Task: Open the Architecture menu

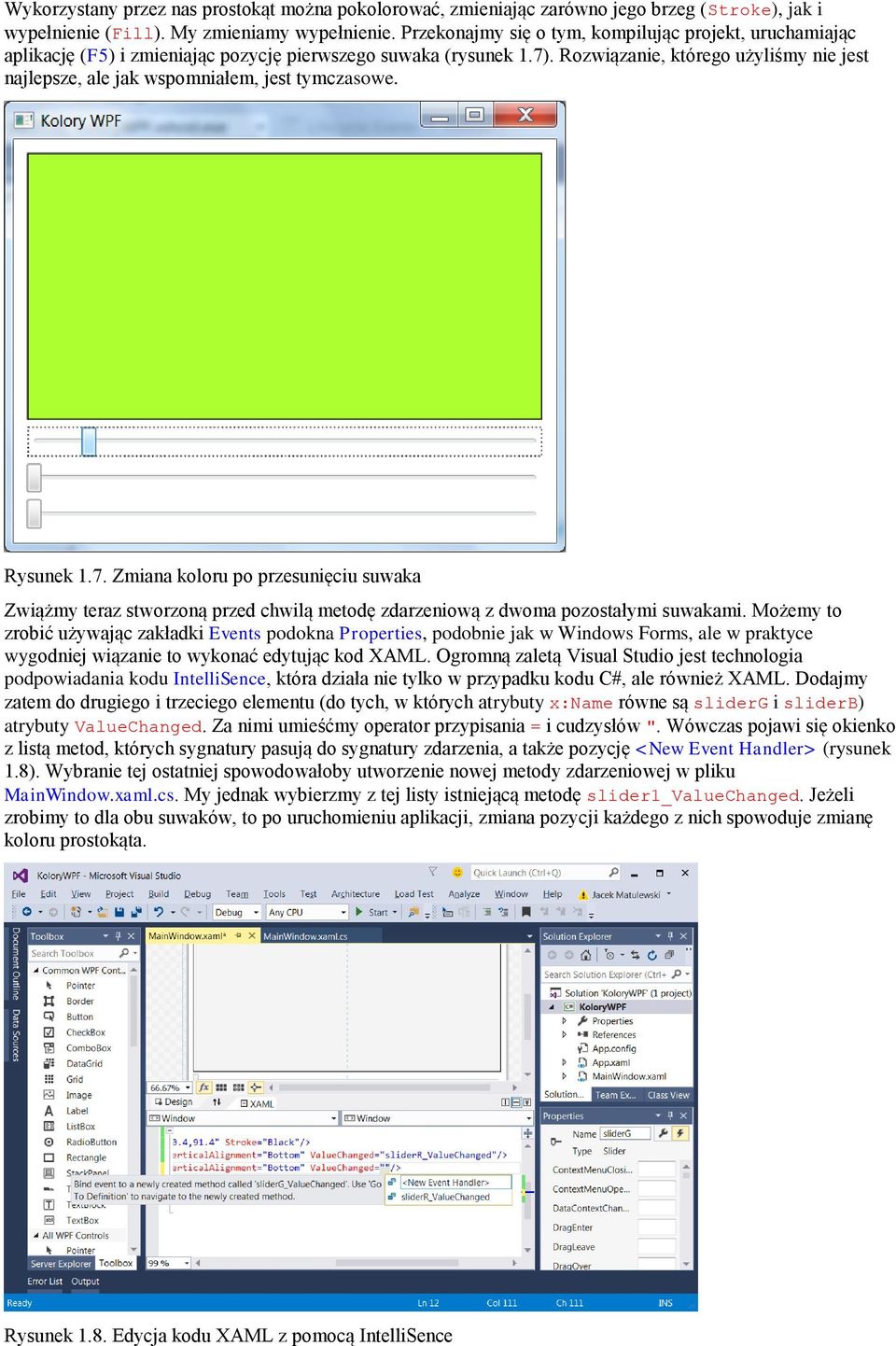Action: pyautogui.click(x=356, y=894)
